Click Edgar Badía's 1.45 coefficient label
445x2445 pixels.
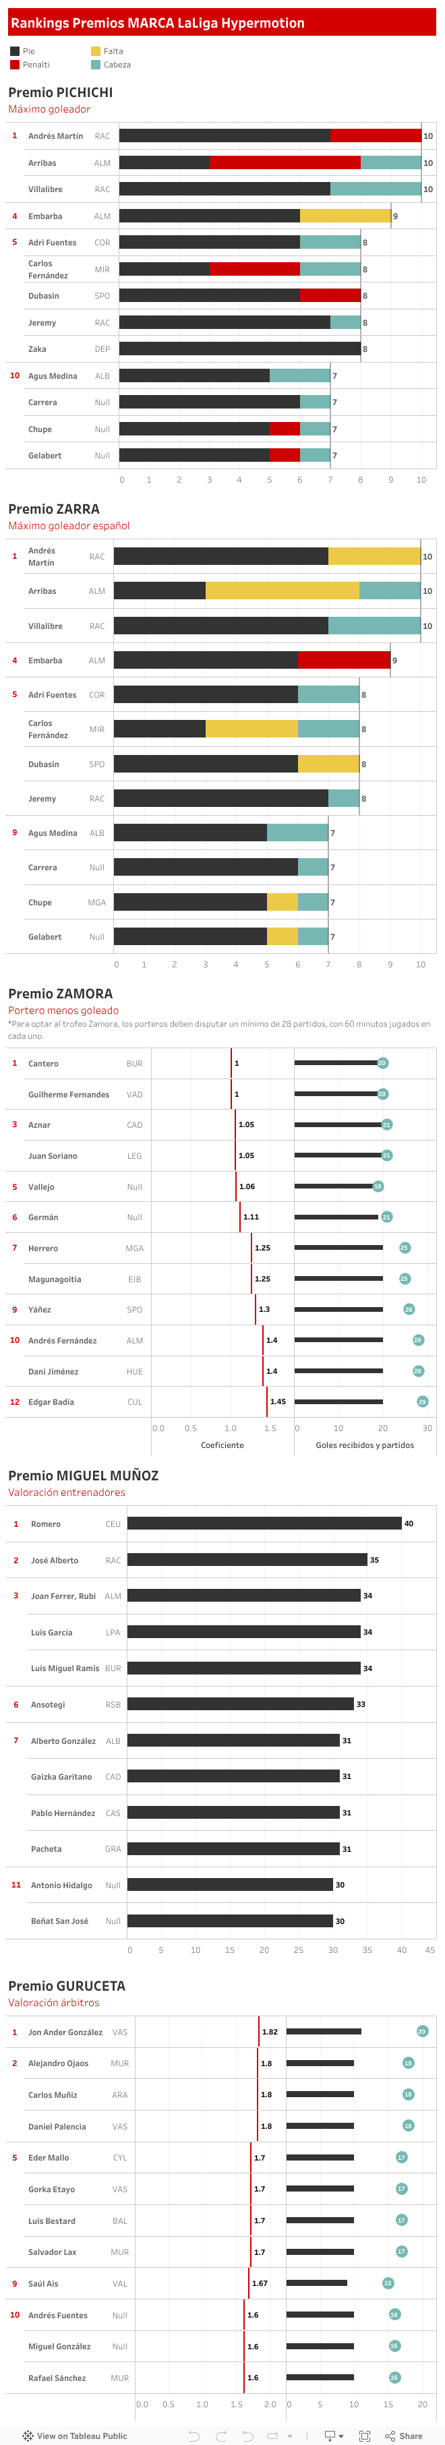[278, 1402]
